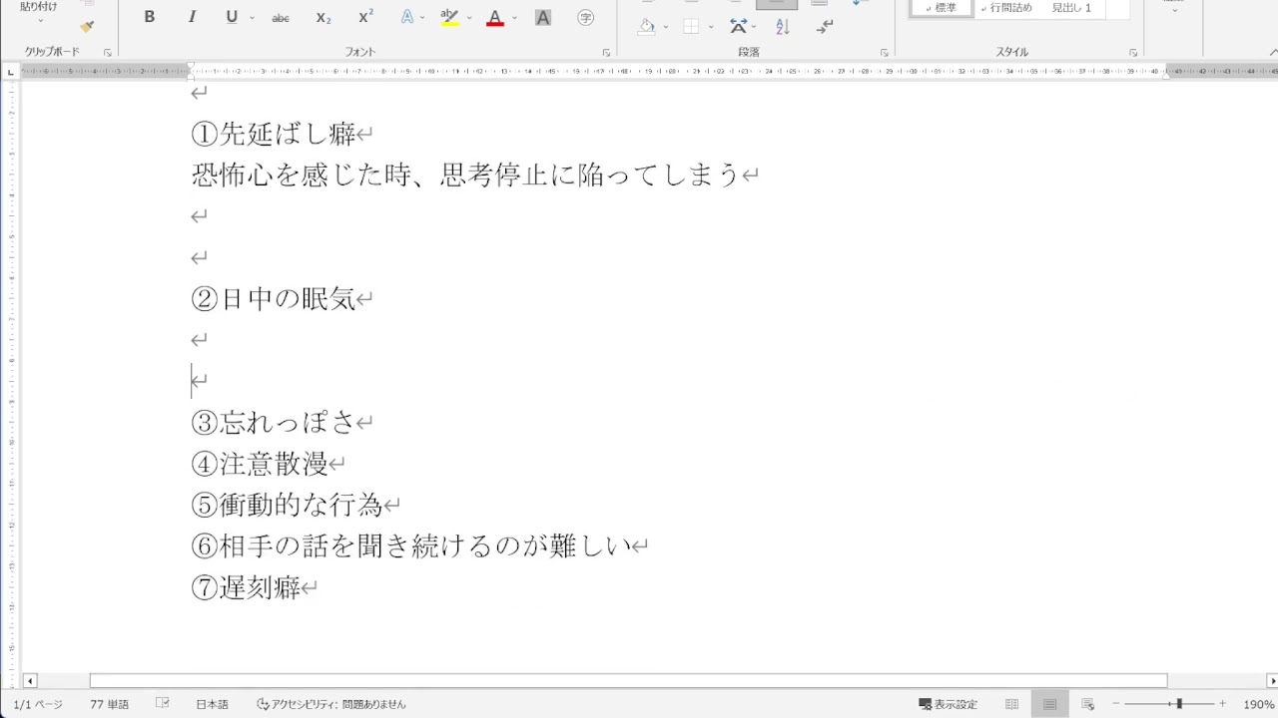Image resolution: width=1278 pixels, height=718 pixels.
Task: Click zoom out minus button
Action: pos(1117,704)
